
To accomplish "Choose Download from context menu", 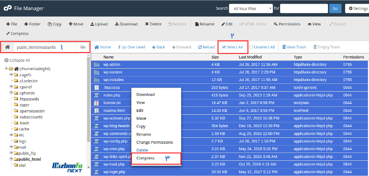I will [145, 94].
